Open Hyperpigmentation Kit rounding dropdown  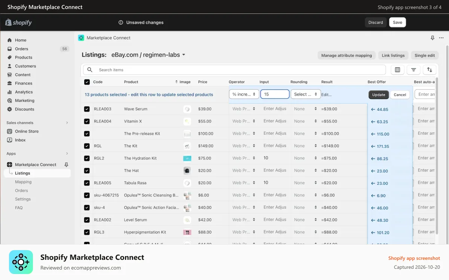point(306,232)
